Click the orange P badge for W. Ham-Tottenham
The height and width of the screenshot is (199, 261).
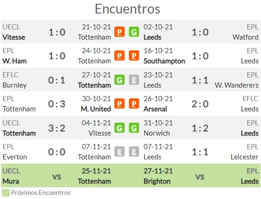coord(120,55)
